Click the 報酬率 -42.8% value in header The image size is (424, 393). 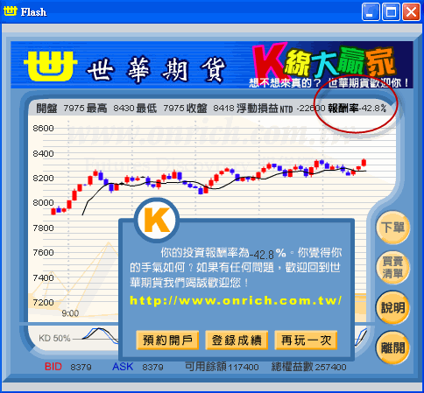357,109
